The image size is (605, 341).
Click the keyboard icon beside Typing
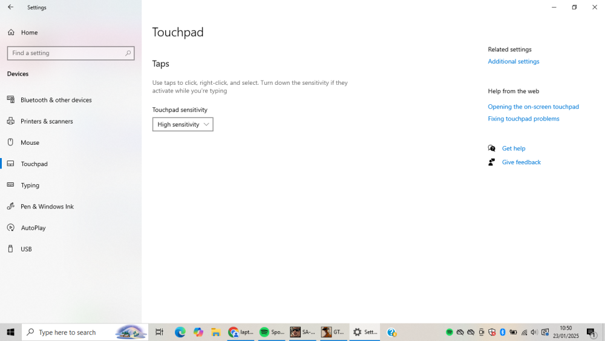pos(11,185)
